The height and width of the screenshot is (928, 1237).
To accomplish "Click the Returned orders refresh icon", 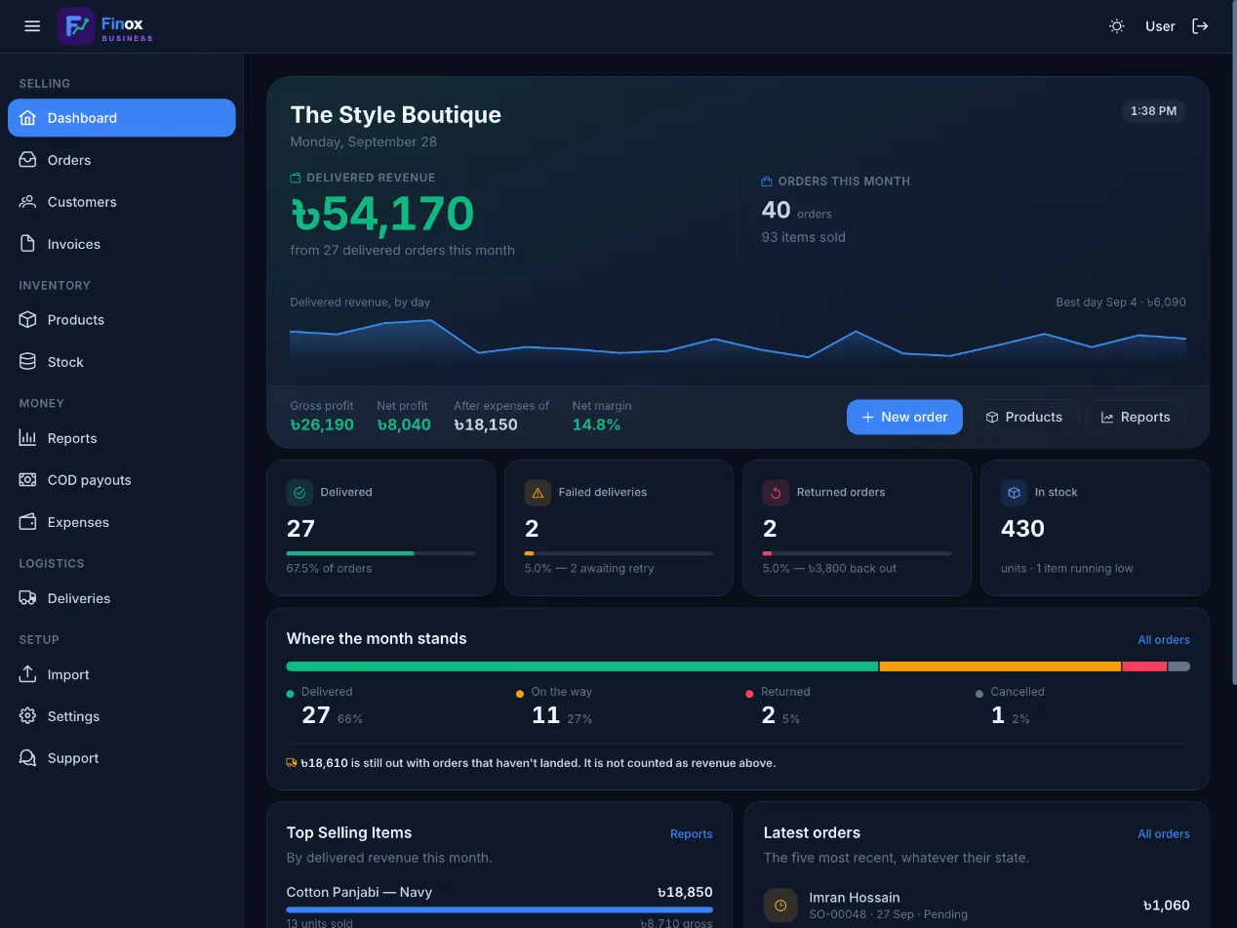I will (x=776, y=493).
